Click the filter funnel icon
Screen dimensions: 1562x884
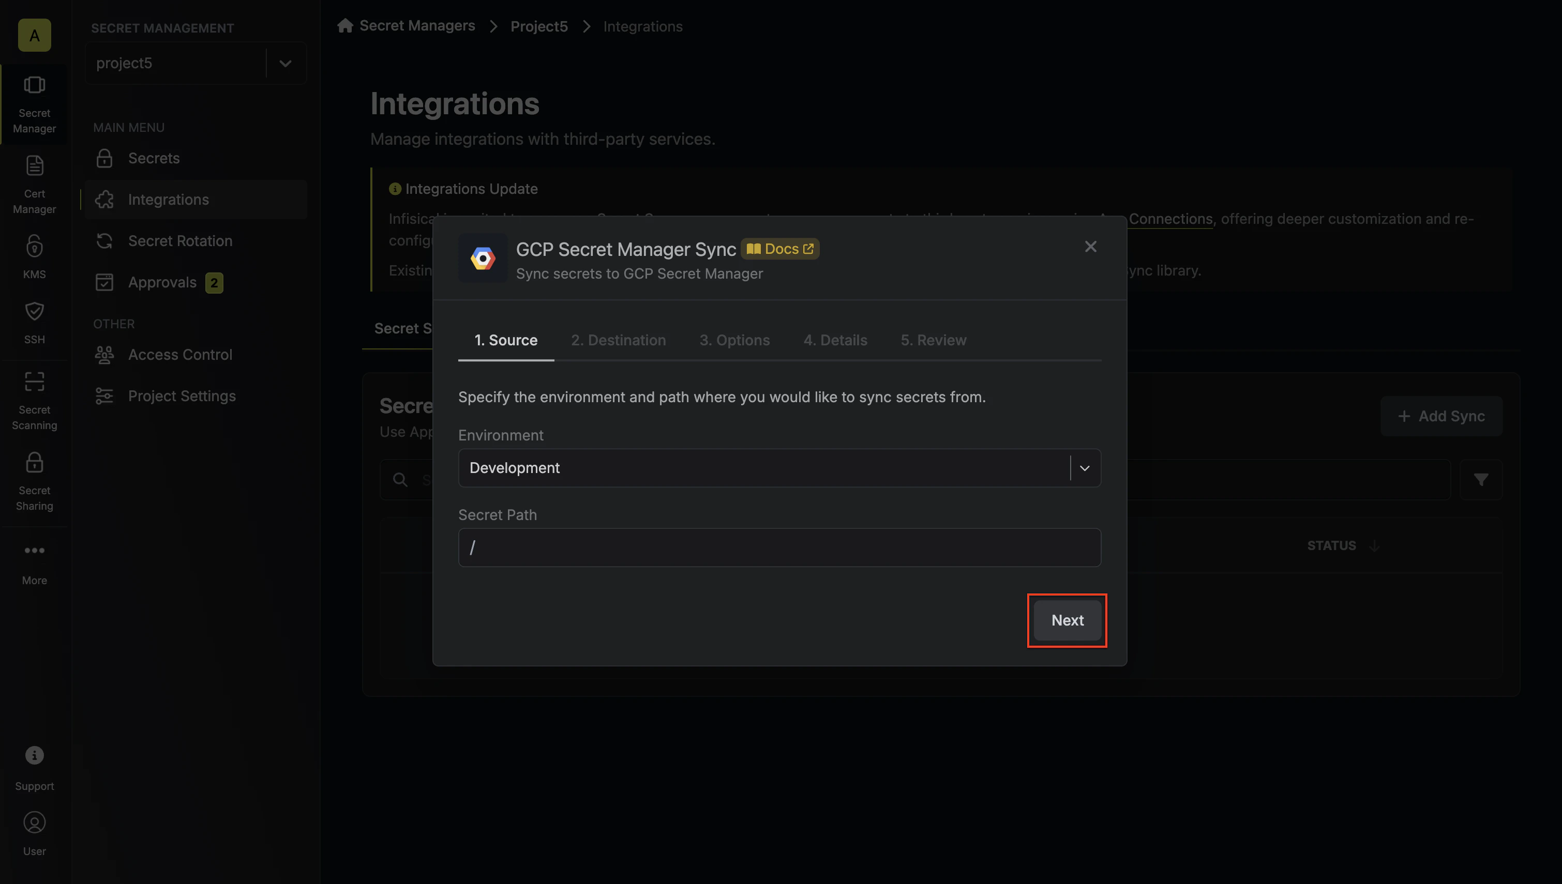[1481, 480]
